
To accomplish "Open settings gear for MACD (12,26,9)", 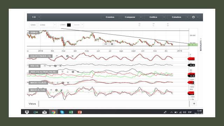I will (x=63, y=83).
